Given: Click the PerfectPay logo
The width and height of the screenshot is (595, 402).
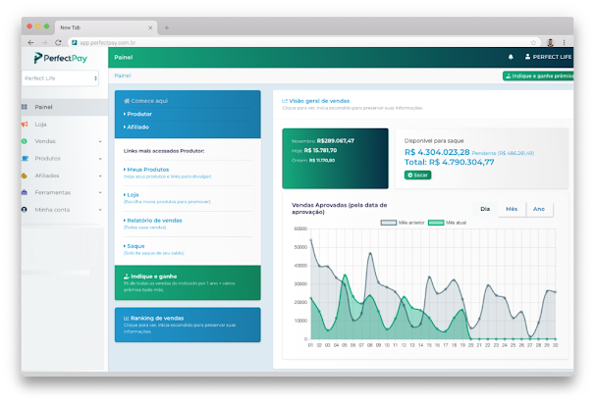Looking at the screenshot, I should pos(61,58).
